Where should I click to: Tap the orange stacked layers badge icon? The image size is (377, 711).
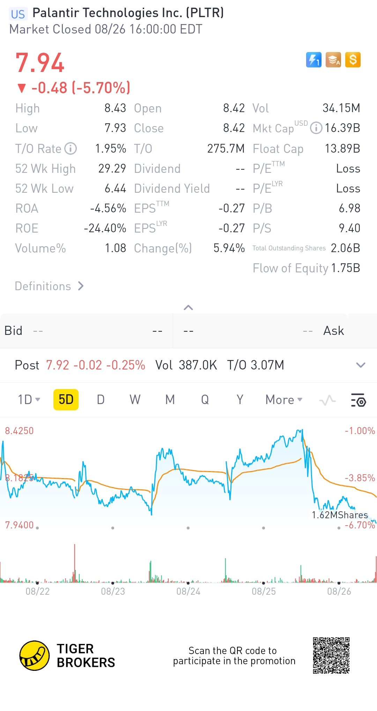tap(333, 60)
